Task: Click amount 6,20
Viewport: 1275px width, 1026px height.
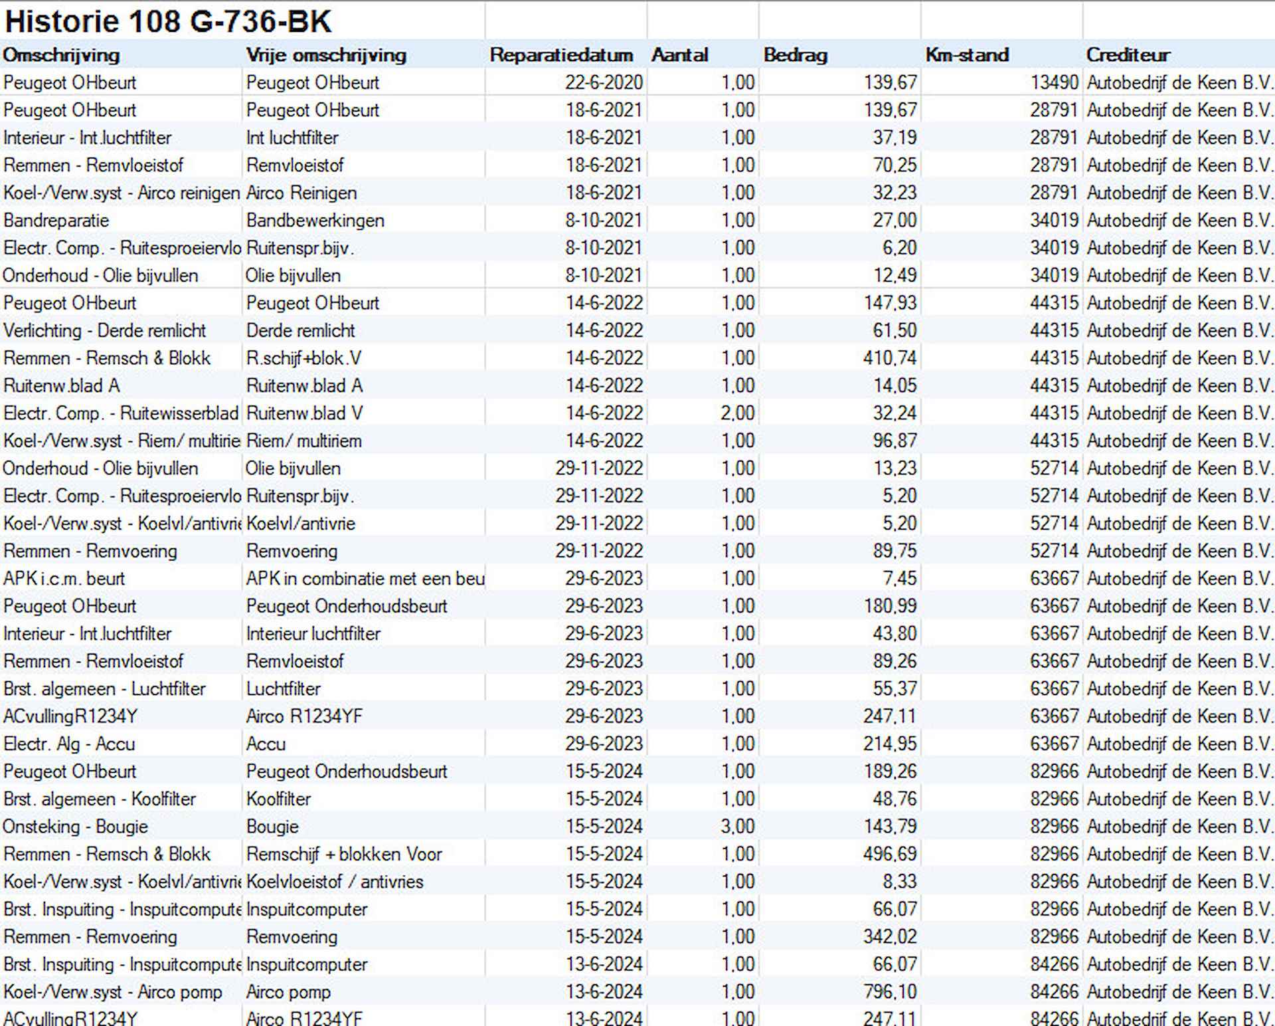Action: tap(899, 248)
